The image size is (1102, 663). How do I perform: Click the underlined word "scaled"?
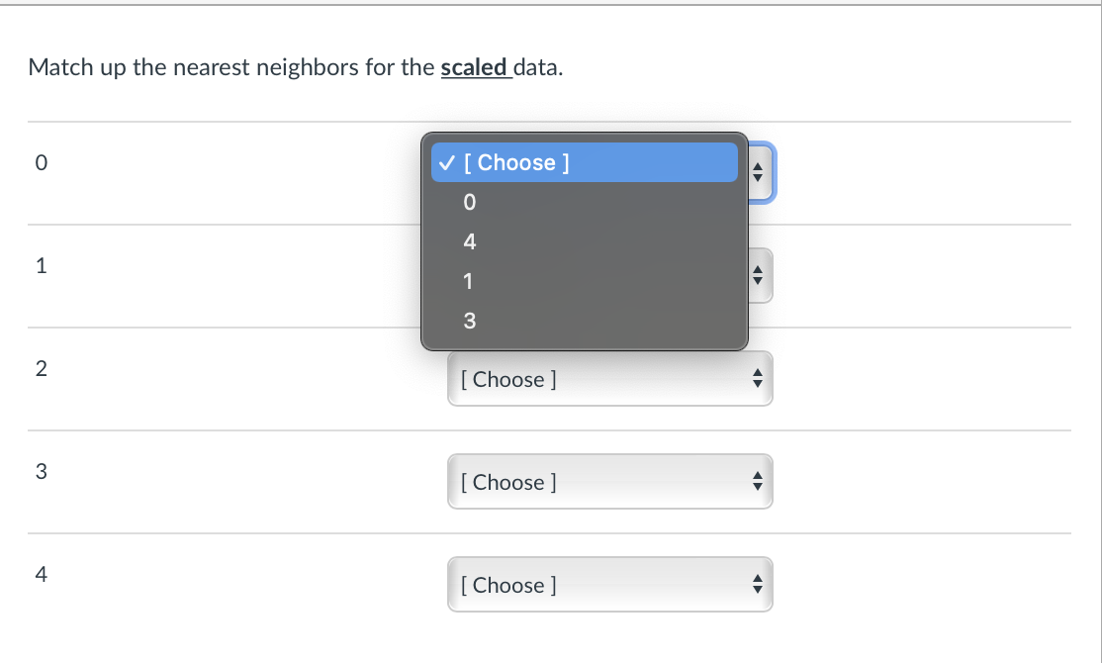click(x=476, y=67)
